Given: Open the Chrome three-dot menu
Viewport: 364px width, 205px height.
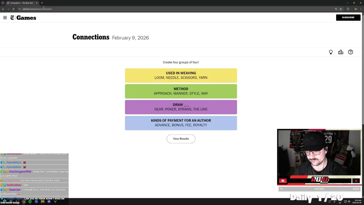Looking at the screenshot, I should click(361, 9).
